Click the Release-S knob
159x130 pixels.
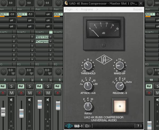(x=120, y=86)
